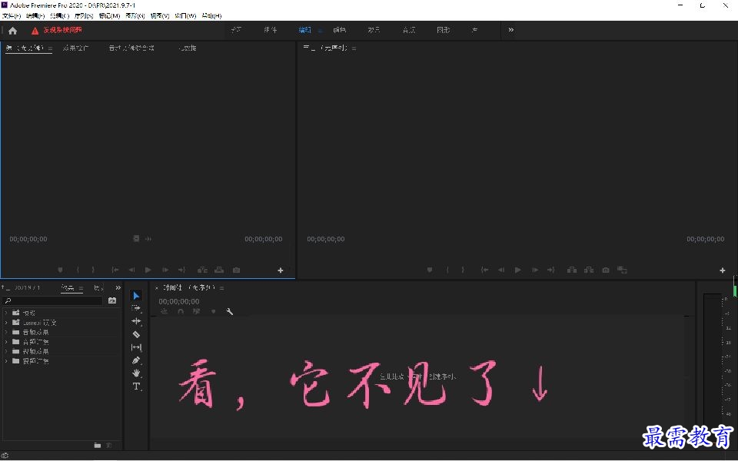Viewport: 738px width, 461px height.
Task: Export frame camera in Source monitor
Action: point(236,270)
